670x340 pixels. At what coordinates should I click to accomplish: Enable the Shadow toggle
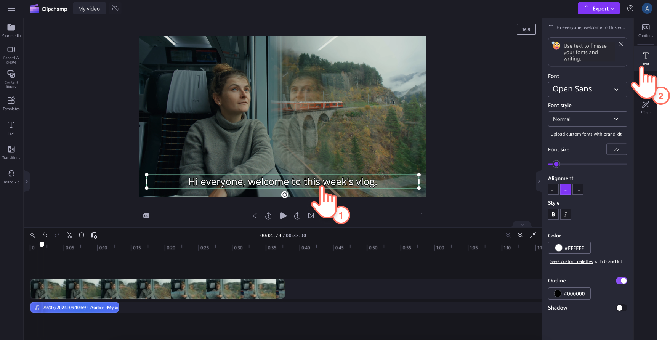coord(621,308)
